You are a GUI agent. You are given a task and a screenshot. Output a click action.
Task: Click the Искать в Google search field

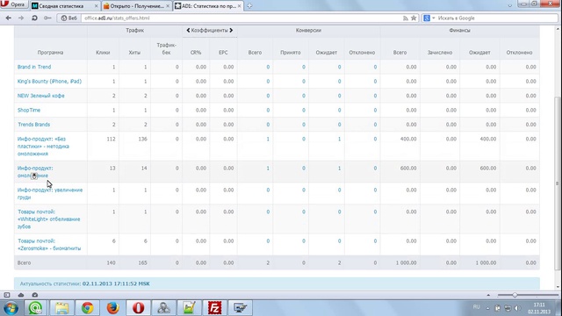point(496,18)
